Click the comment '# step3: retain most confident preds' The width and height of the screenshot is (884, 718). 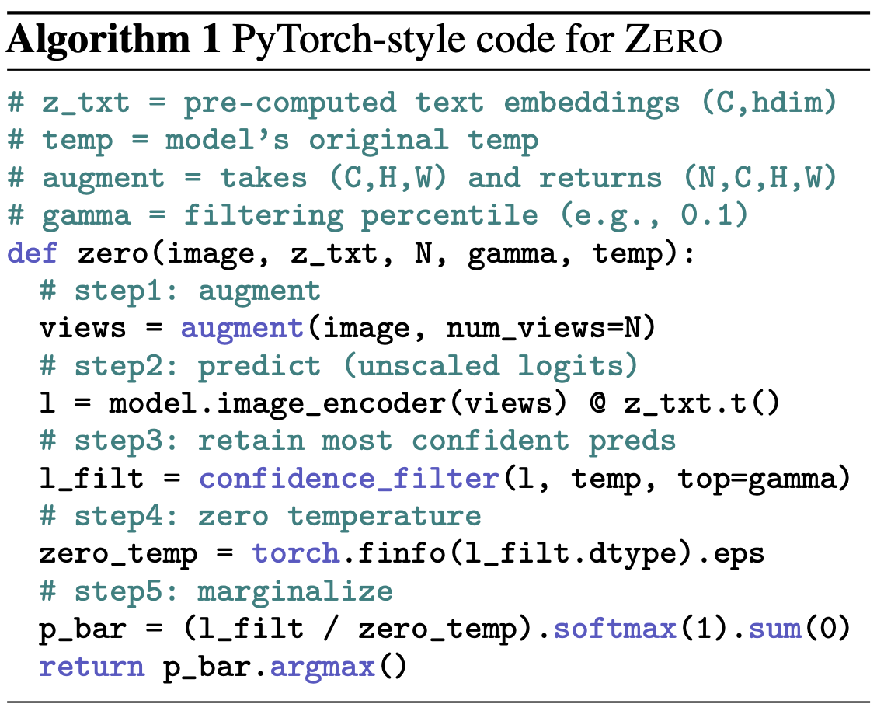357,441
